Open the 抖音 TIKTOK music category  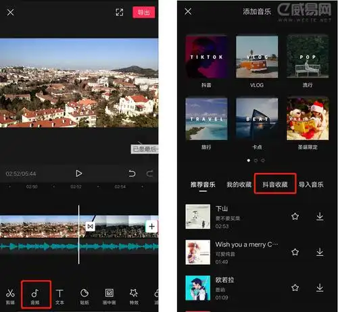[x=206, y=61]
